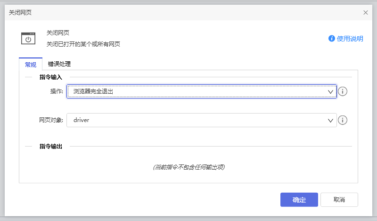Expand the 网页对象 dropdown chevron
The width and height of the screenshot is (377, 221).
coord(331,120)
